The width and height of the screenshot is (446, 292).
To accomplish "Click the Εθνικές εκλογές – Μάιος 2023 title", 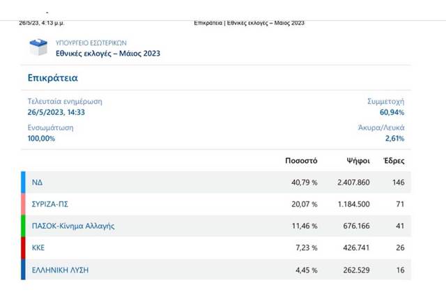I will tap(108, 54).
